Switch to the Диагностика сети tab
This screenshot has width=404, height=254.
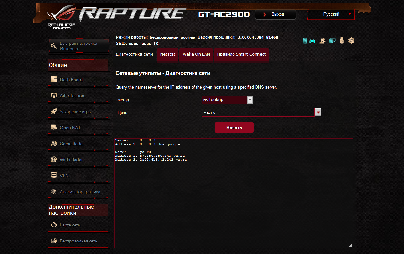(x=134, y=54)
